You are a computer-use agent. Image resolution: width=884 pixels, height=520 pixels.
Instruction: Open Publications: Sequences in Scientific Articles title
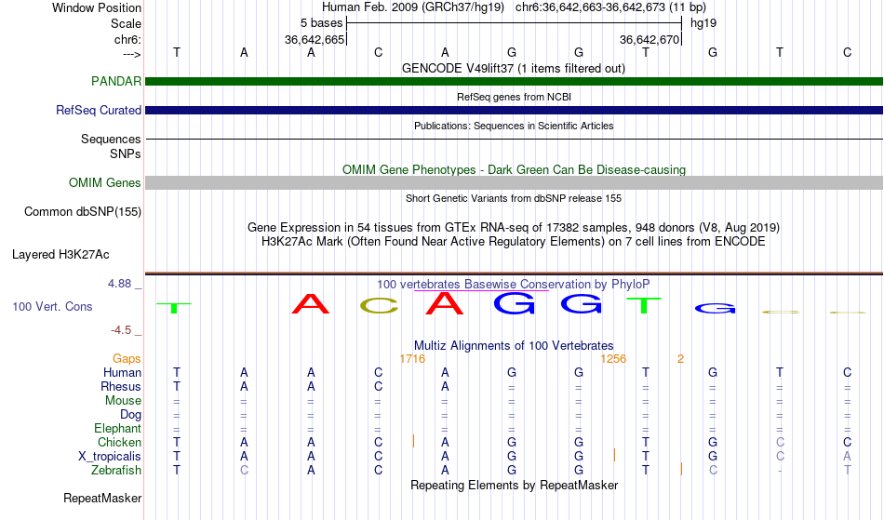coord(514,126)
